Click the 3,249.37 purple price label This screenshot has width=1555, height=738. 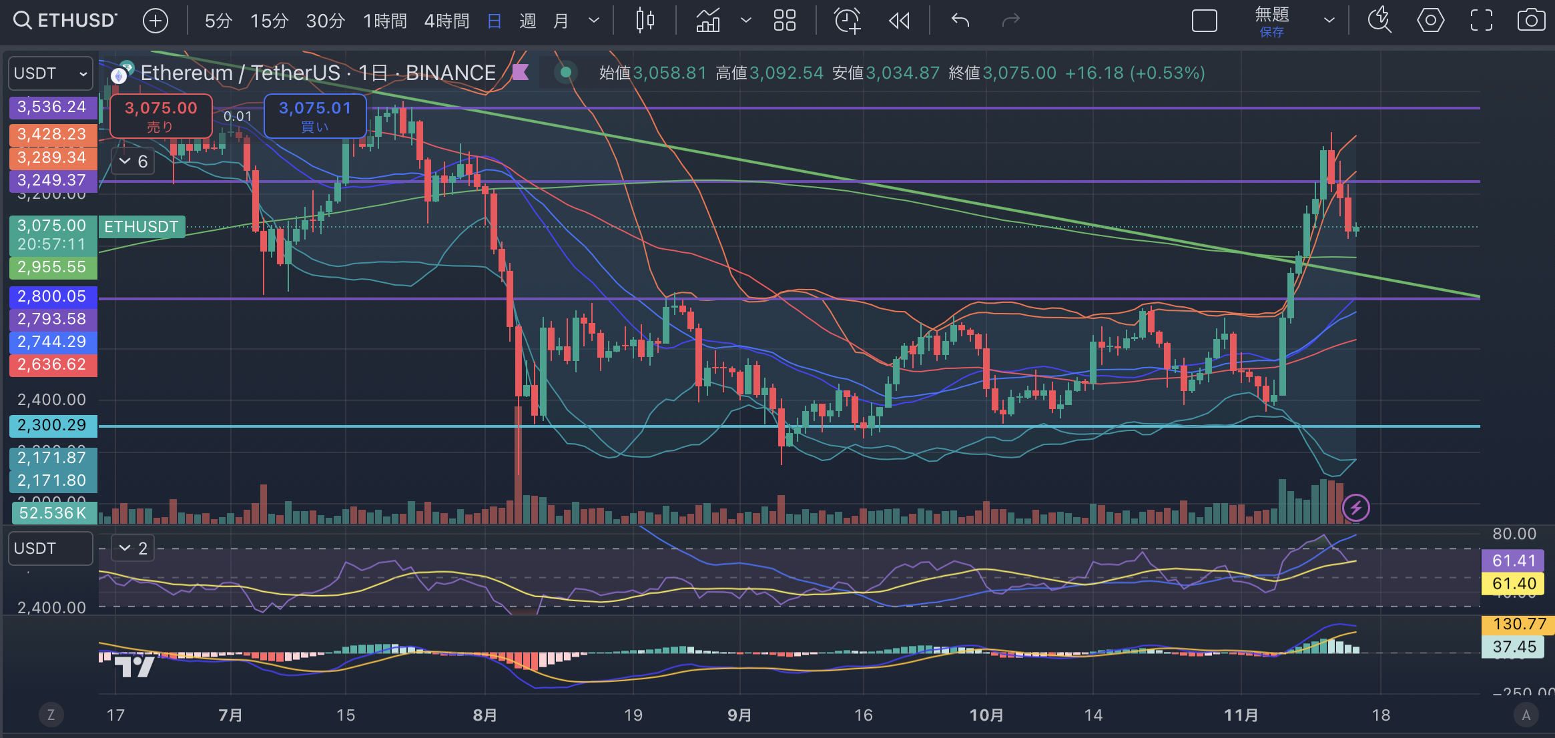(x=53, y=181)
